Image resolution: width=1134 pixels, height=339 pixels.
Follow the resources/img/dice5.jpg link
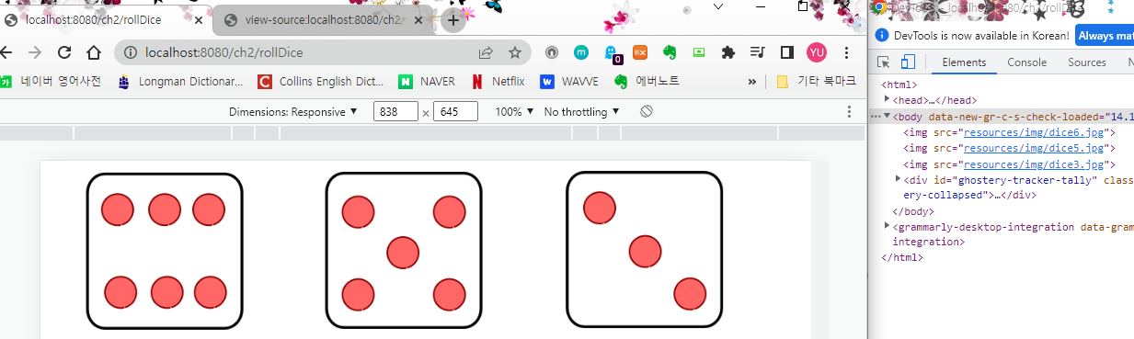1033,148
